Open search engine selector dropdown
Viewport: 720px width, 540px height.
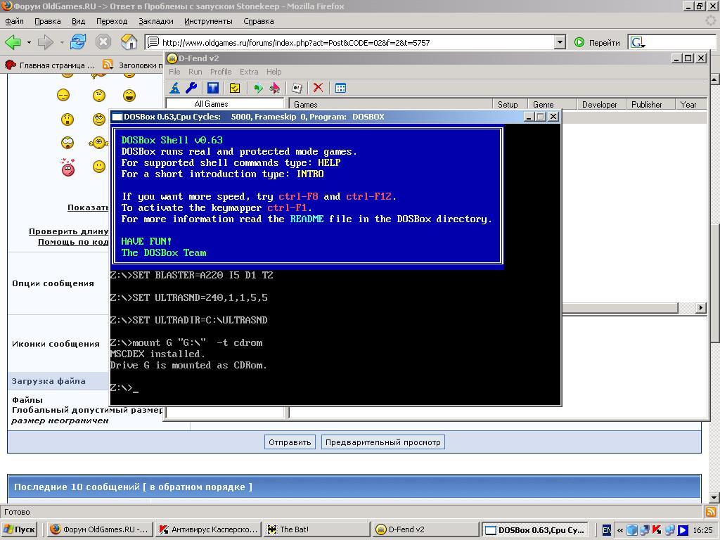[638, 43]
